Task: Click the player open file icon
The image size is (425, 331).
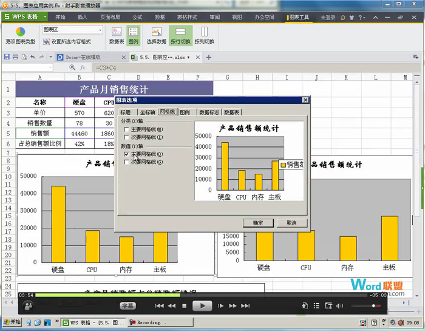Action: click(305, 305)
